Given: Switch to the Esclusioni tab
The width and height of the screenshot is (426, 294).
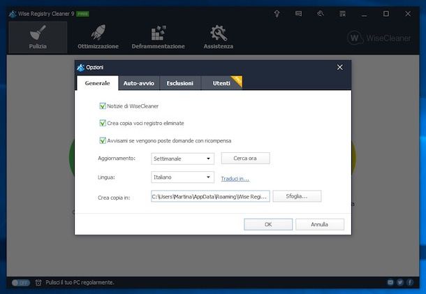Looking at the screenshot, I should (x=180, y=83).
